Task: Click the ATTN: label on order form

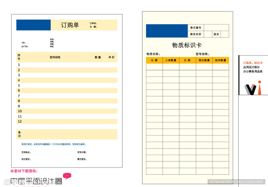Action: click(x=25, y=47)
